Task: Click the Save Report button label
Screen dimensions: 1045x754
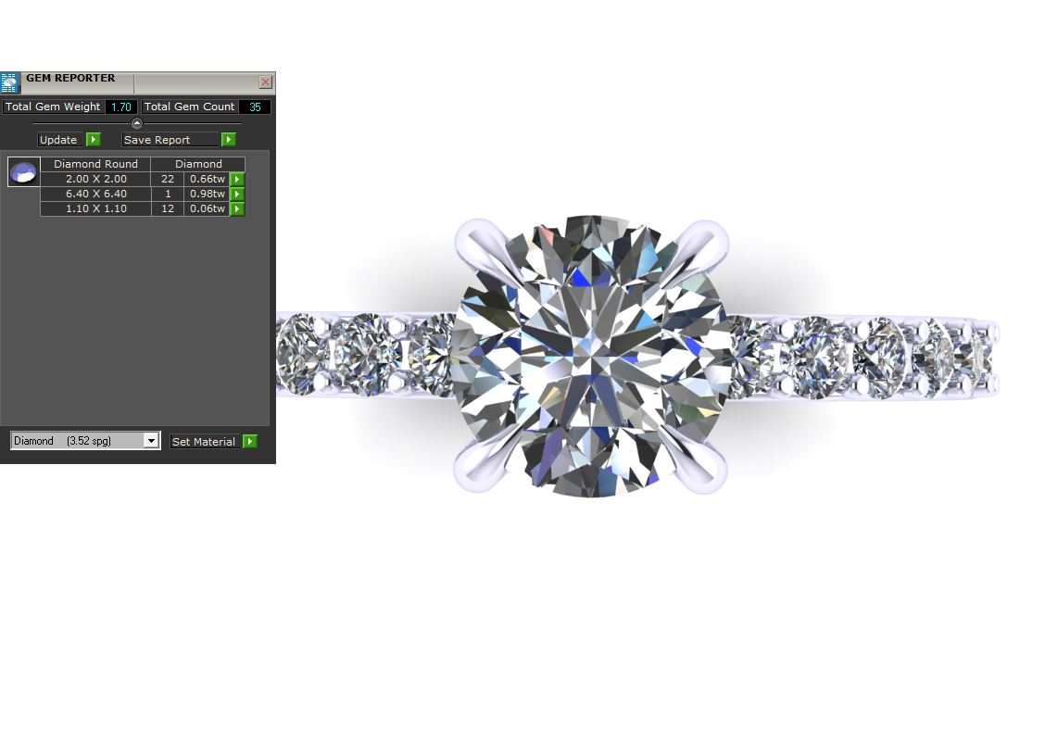Action: [x=170, y=139]
